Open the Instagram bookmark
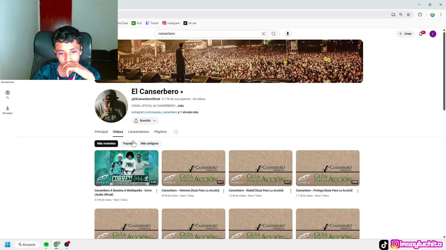Image resolution: width=446 pixels, height=250 pixels. tap(171, 23)
